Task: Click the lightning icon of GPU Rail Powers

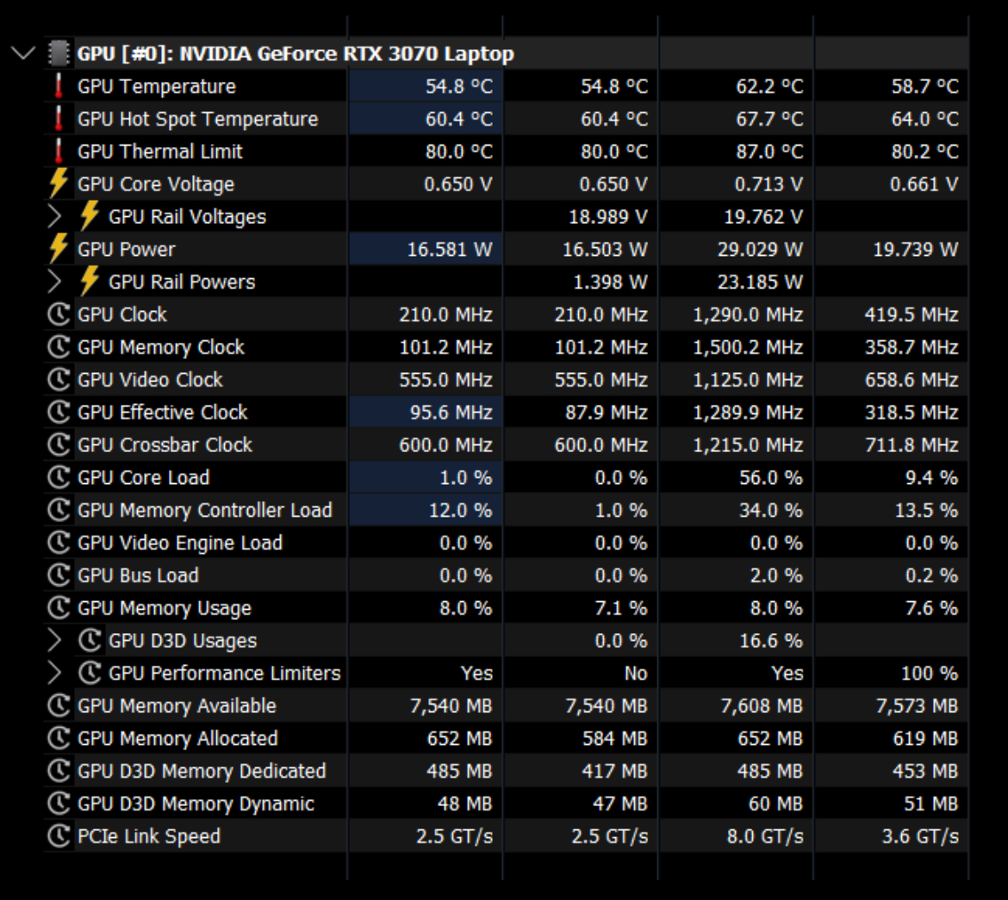Action: coord(90,281)
